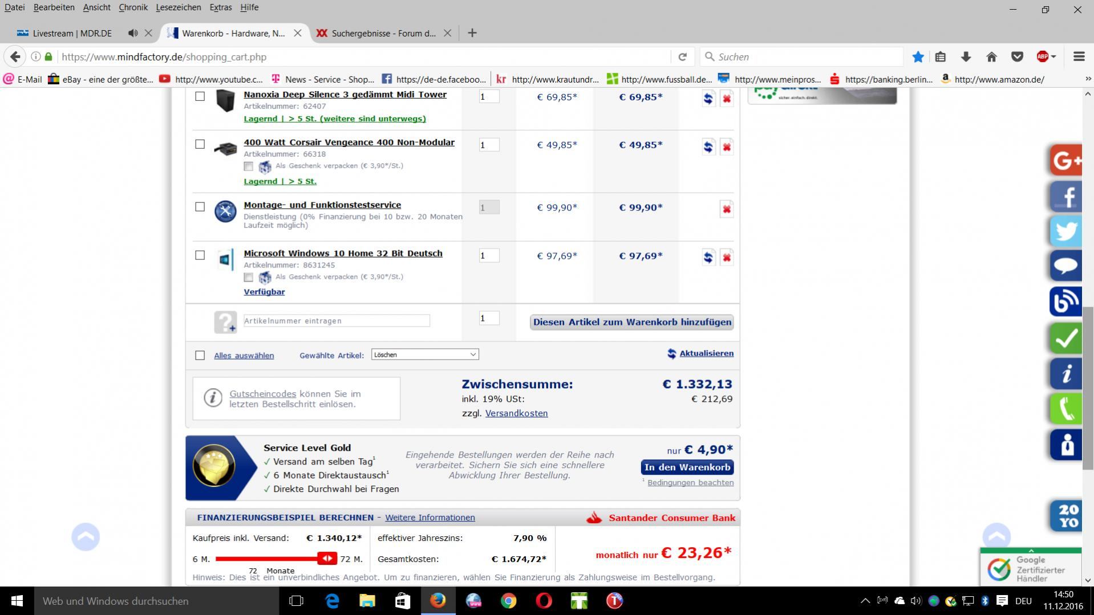
Task: Enable gift wrapping for Windows 10 Home
Action: [248, 278]
